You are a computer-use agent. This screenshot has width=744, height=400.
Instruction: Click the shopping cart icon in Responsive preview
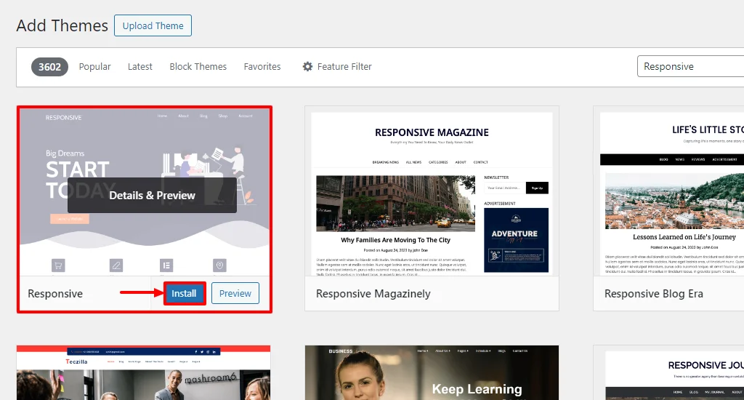pos(58,265)
